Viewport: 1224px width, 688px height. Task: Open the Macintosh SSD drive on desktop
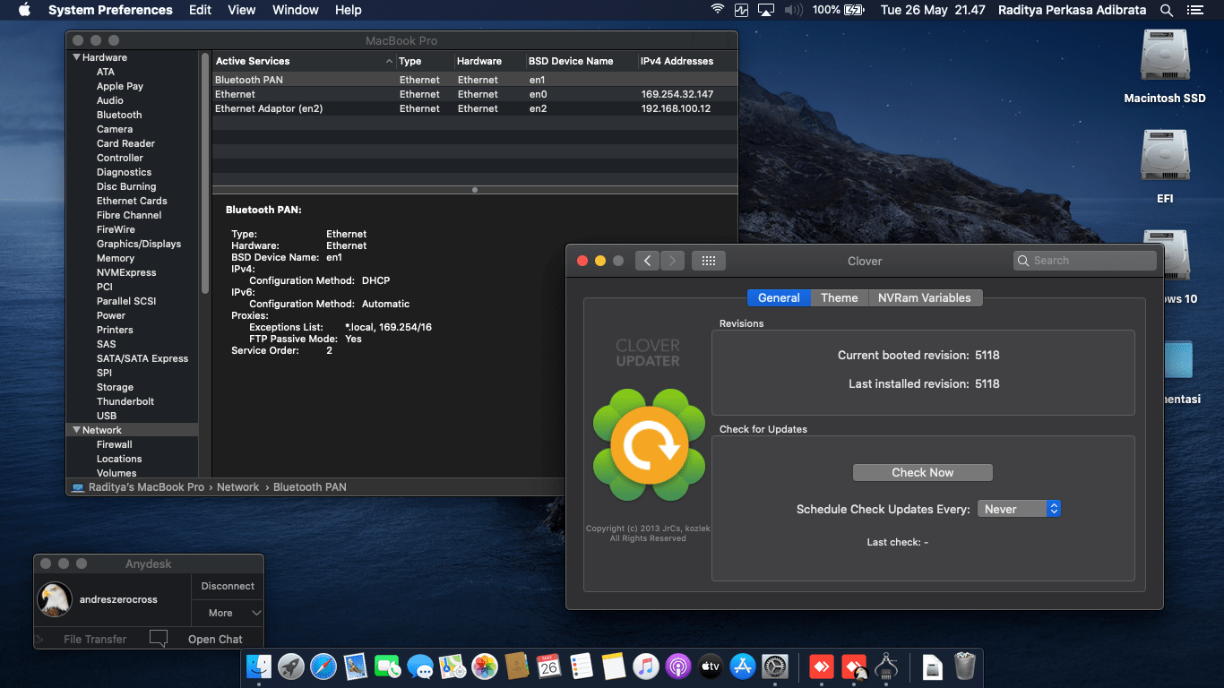click(1165, 56)
